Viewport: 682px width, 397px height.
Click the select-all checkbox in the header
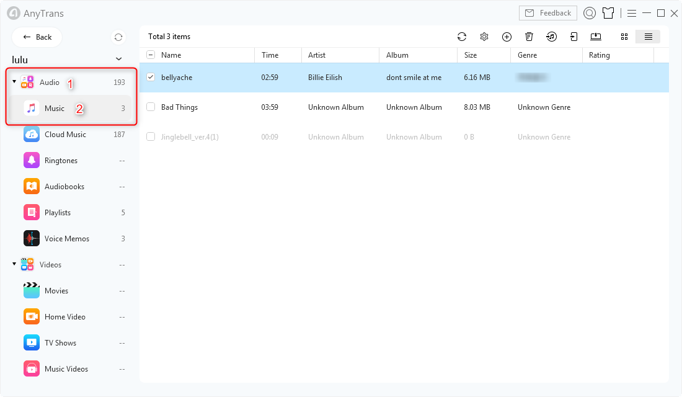(x=149, y=55)
